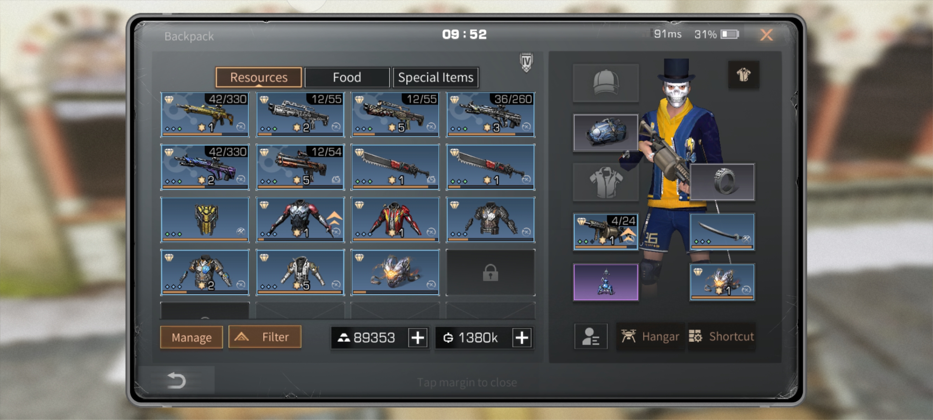
Task: Tap the back arrow icon
Action: coord(176,380)
